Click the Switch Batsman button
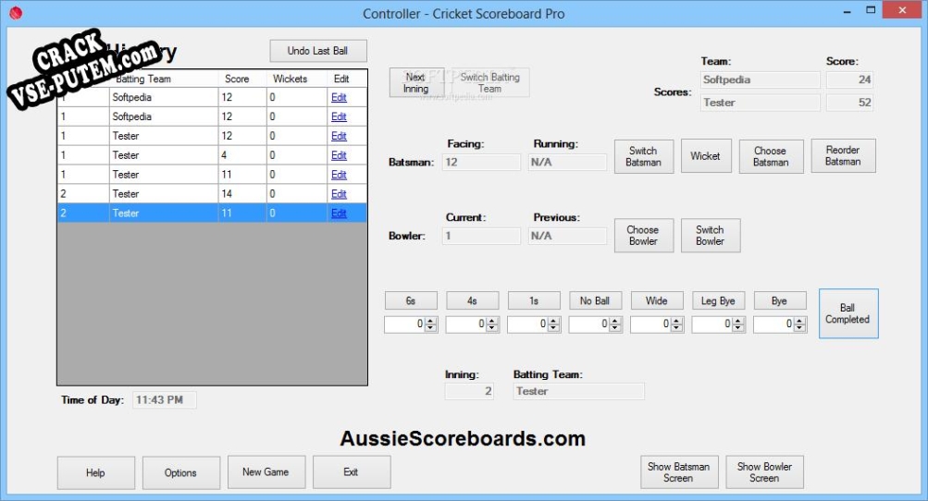 (x=643, y=156)
